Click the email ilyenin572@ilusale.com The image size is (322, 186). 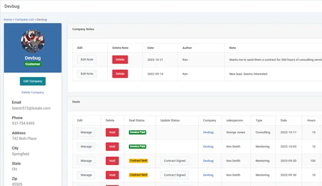point(31,108)
